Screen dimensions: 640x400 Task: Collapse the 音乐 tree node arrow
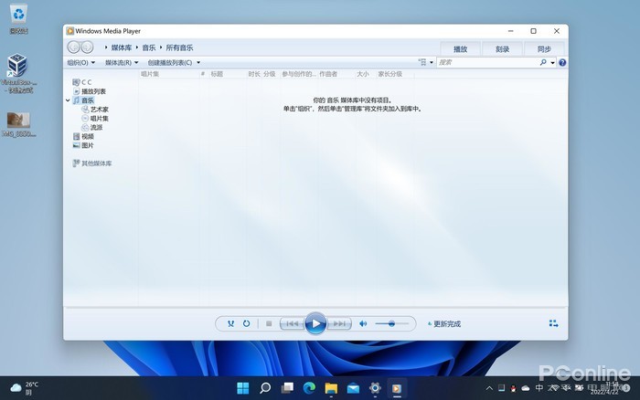point(69,100)
